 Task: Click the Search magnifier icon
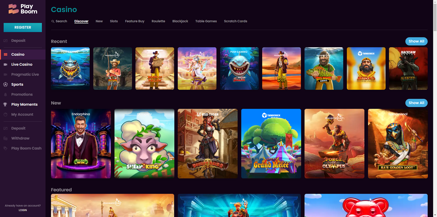(x=52, y=21)
